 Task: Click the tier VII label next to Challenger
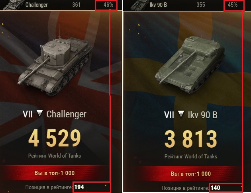coord(27,114)
